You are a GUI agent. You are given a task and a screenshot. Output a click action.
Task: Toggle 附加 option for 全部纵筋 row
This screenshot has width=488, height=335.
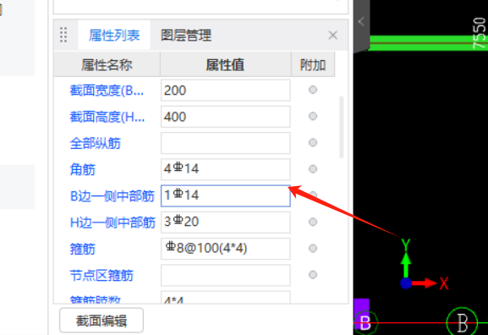(x=313, y=143)
